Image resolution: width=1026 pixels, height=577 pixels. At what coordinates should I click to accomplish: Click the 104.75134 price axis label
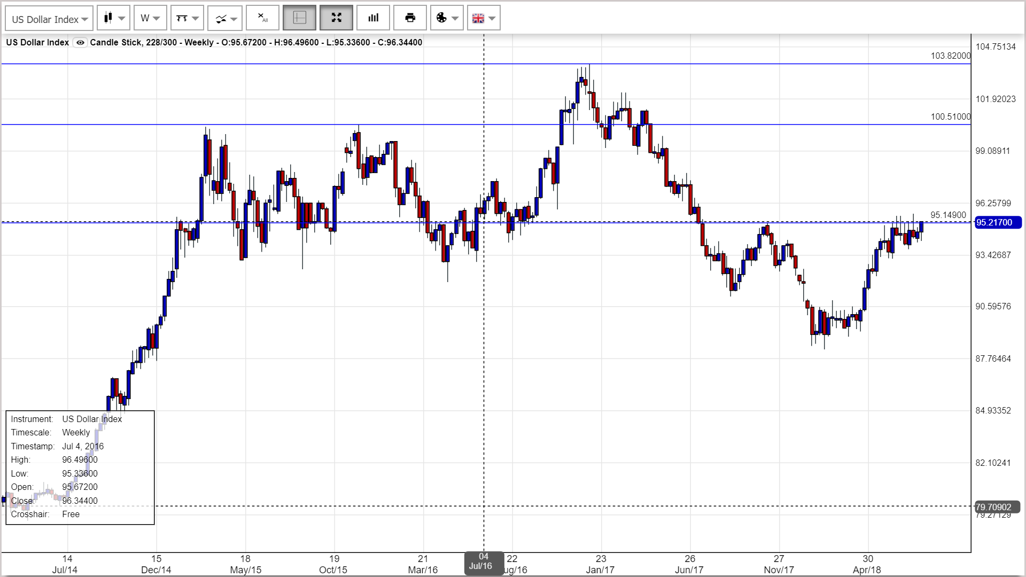click(x=996, y=47)
